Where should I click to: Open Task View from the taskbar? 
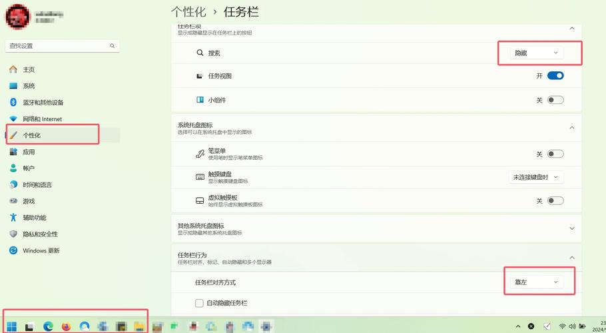tap(29, 326)
